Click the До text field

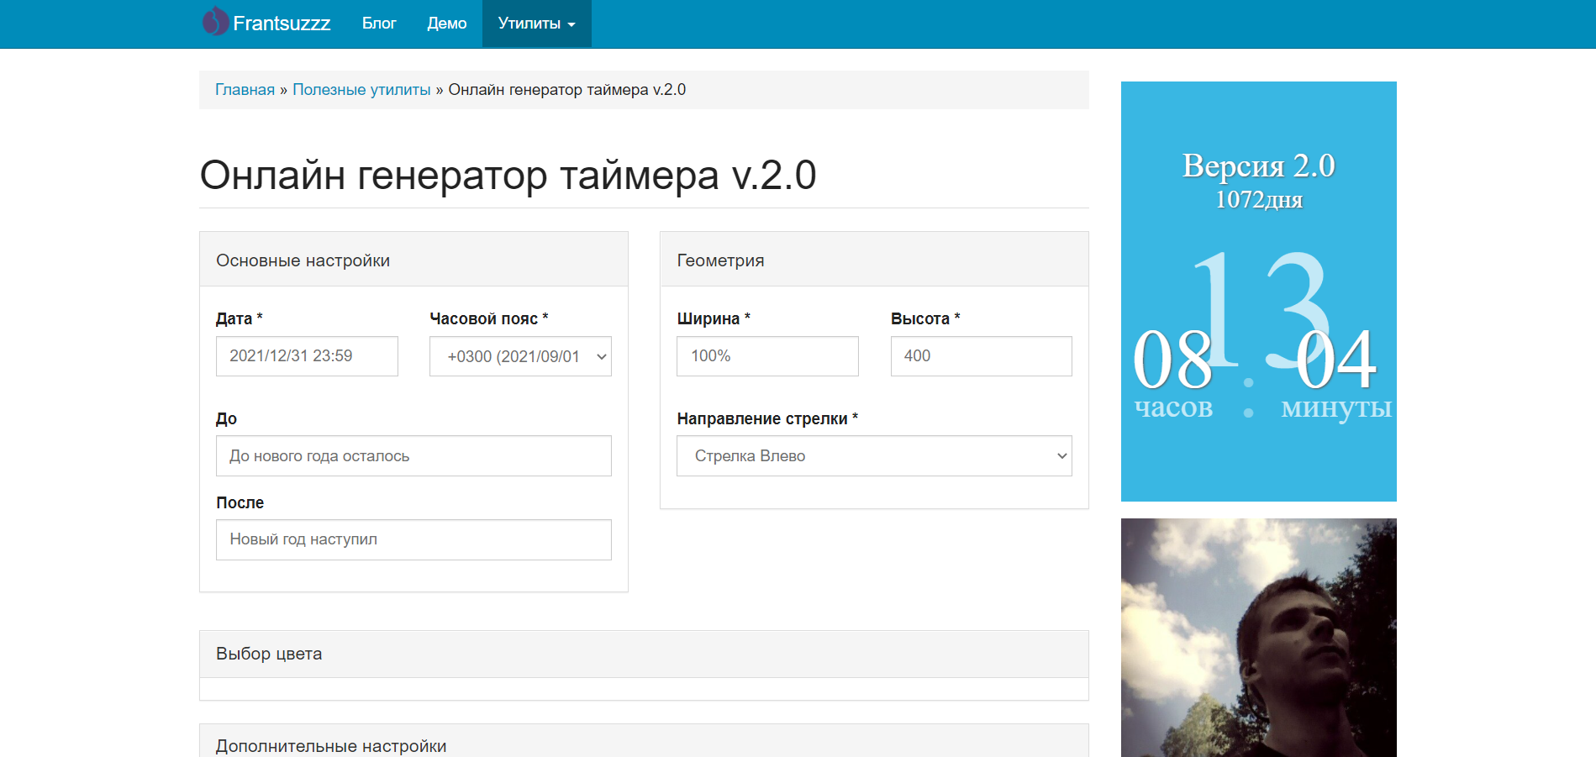click(413, 456)
